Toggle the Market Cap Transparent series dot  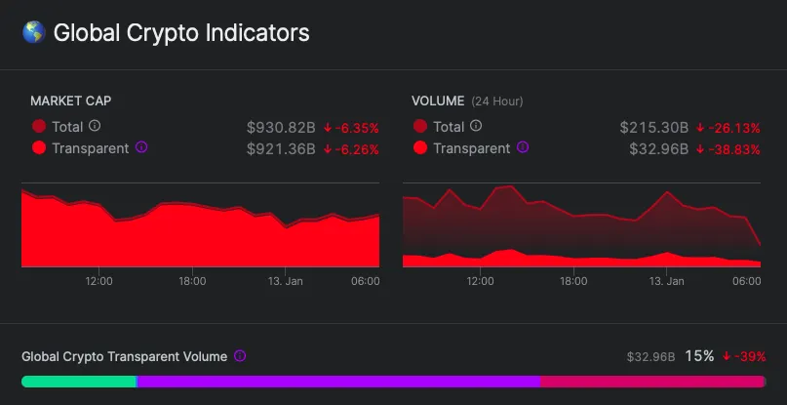pos(39,148)
